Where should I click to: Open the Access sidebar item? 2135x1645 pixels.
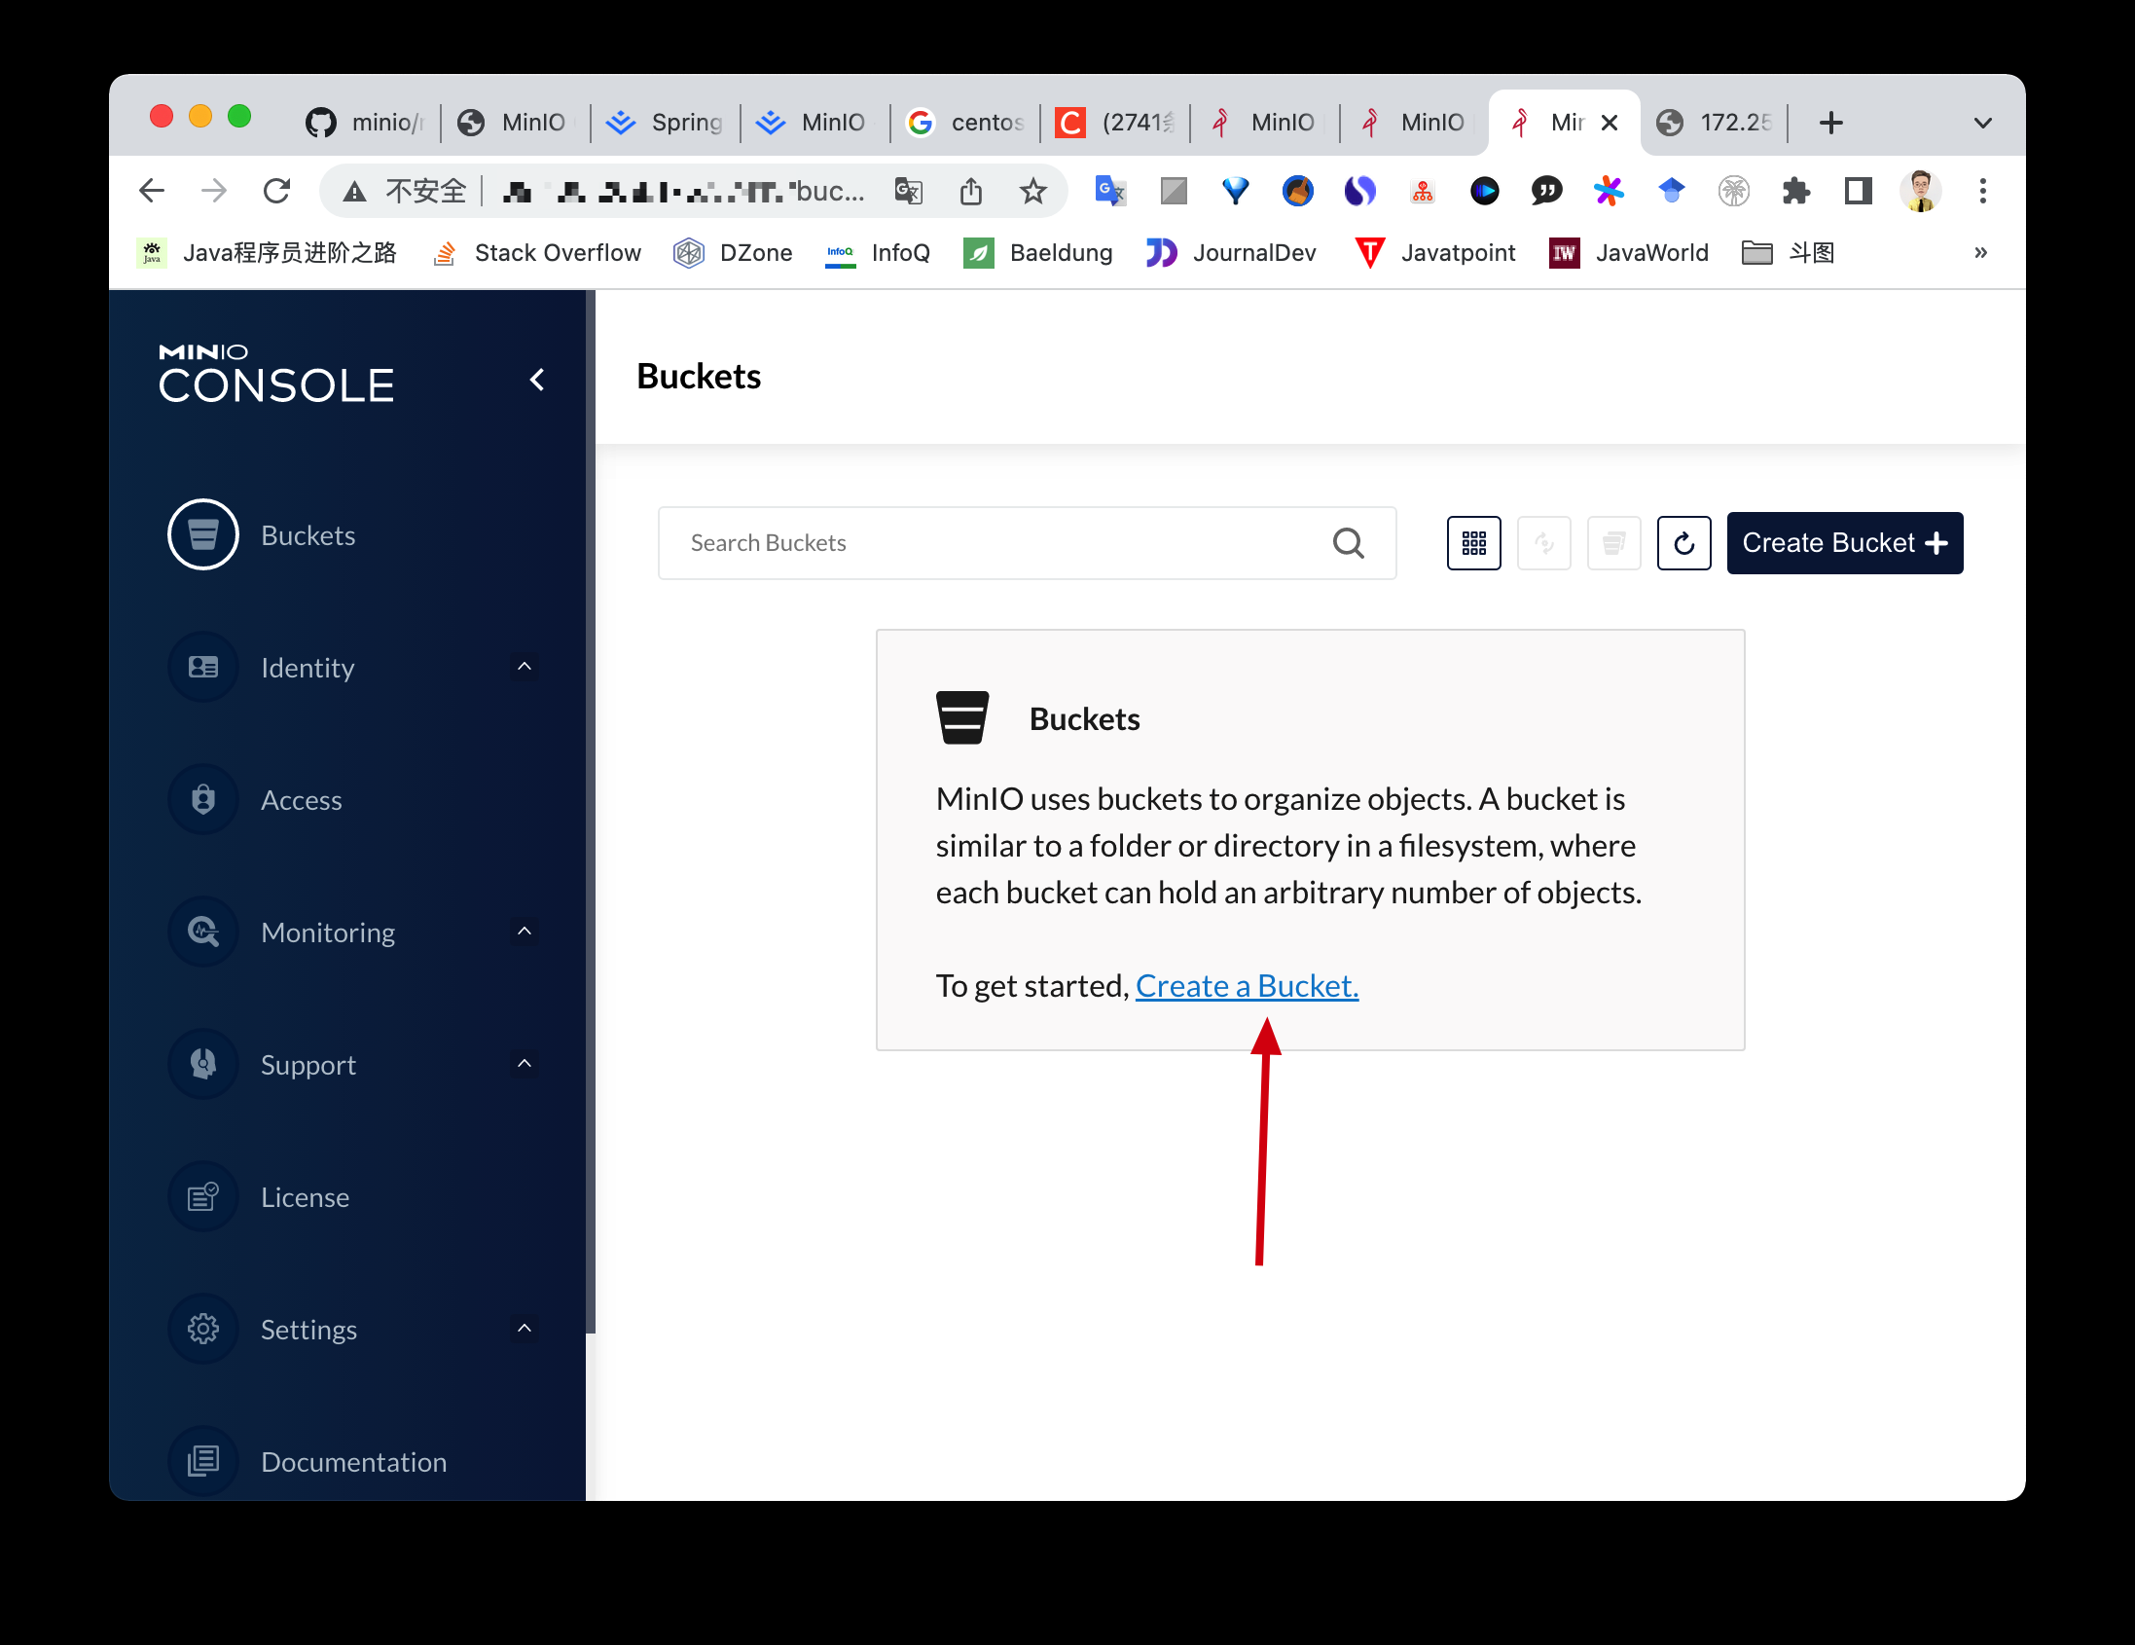click(x=300, y=800)
